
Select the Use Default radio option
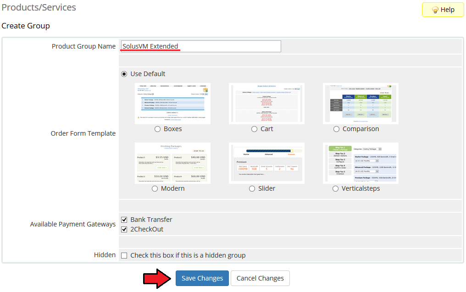click(x=124, y=74)
